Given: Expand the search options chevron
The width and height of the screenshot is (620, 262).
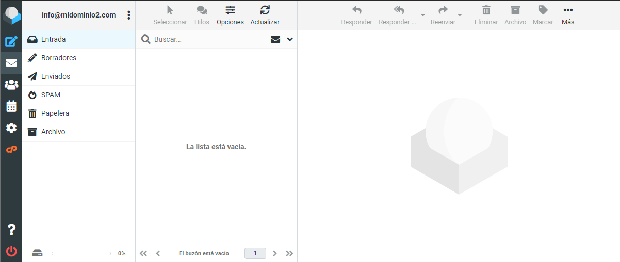Looking at the screenshot, I should point(290,39).
